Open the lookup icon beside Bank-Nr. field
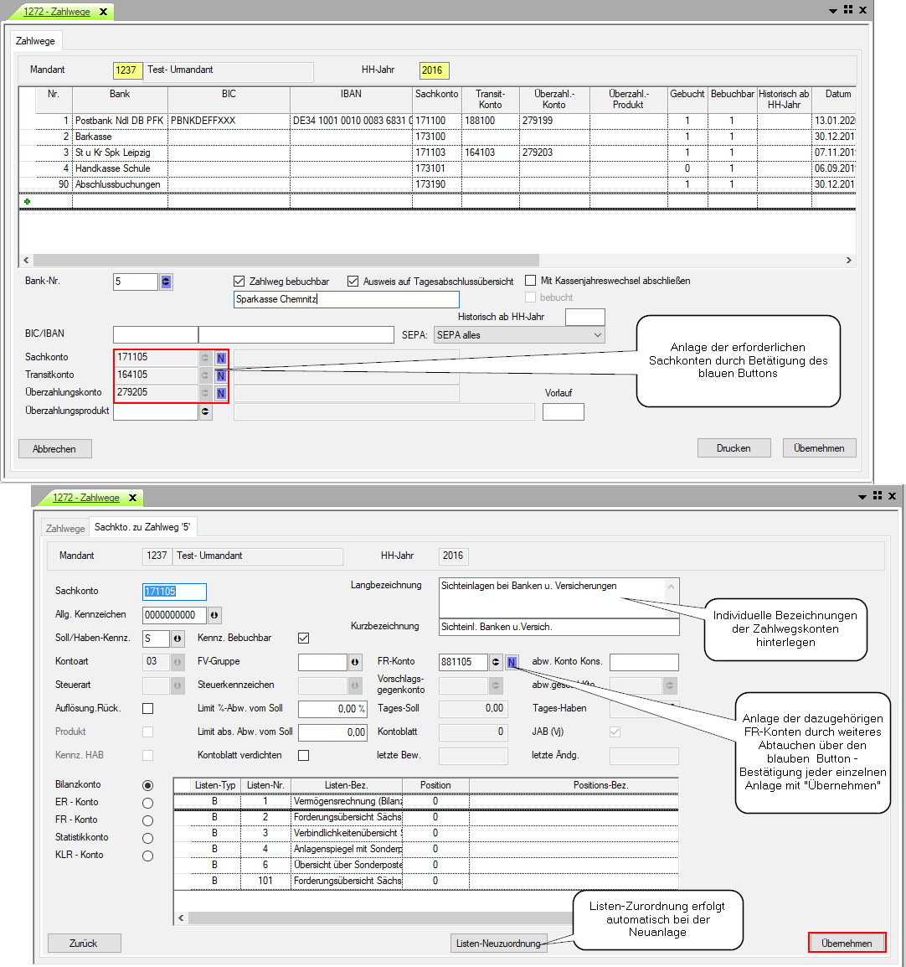 (167, 282)
